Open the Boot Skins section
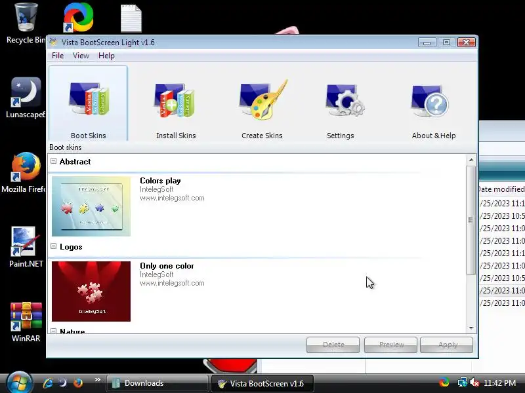 tap(88, 103)
